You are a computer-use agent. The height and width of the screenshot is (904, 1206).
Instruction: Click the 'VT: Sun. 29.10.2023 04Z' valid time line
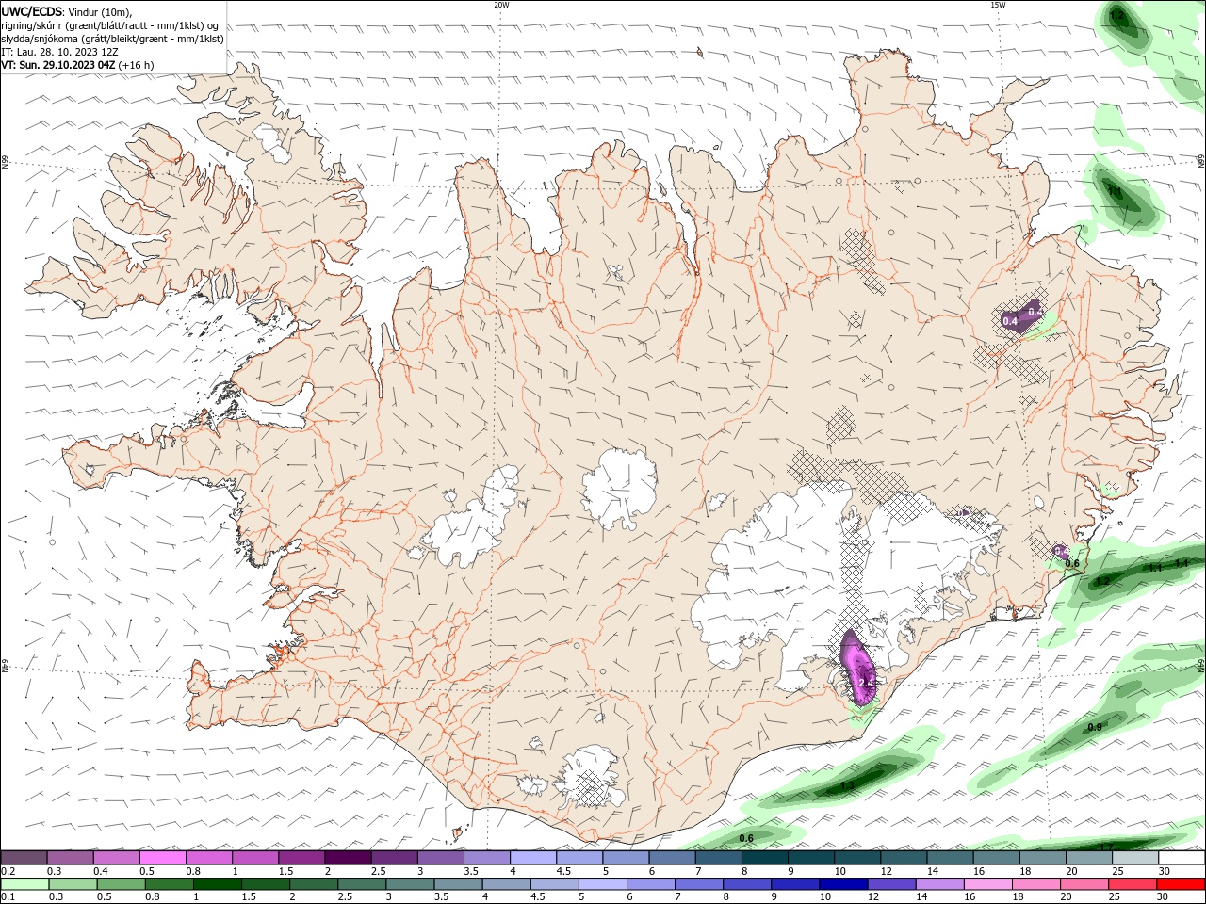[x=58, y=65]
